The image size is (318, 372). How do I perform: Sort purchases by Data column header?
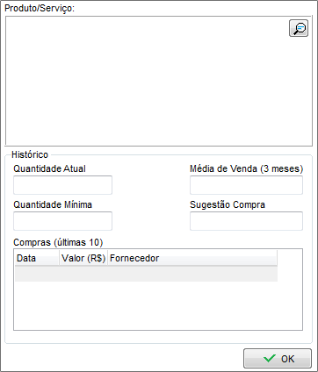point(37,258)
